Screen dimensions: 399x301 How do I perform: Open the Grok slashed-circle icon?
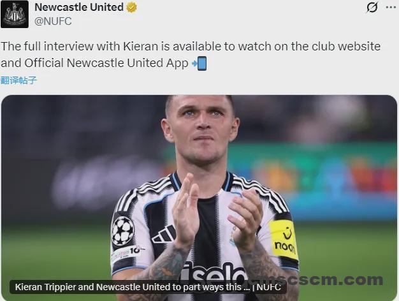pyautogui.click(x=372, y=8)
